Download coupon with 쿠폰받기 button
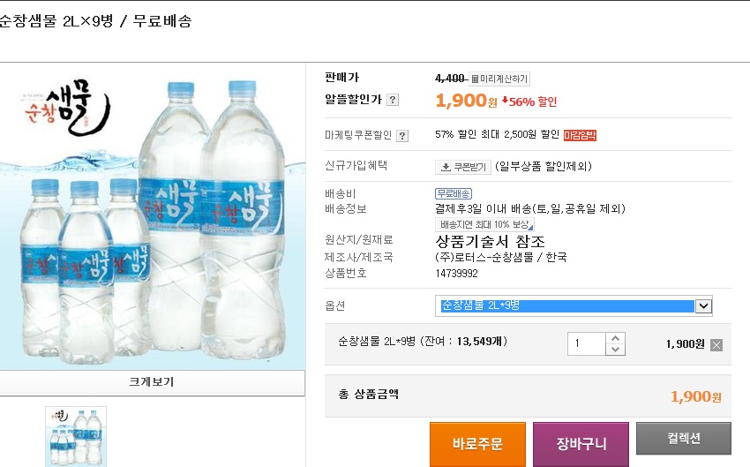 (x=462, y=166)
